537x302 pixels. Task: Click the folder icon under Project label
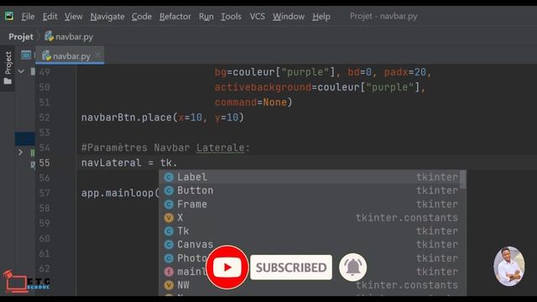click(x=8, y=81)
